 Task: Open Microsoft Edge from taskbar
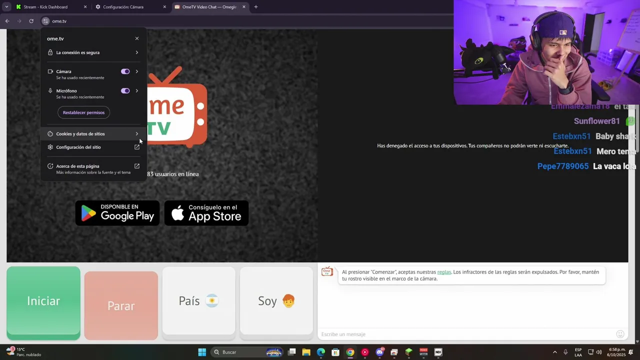[x=321, y=352]
